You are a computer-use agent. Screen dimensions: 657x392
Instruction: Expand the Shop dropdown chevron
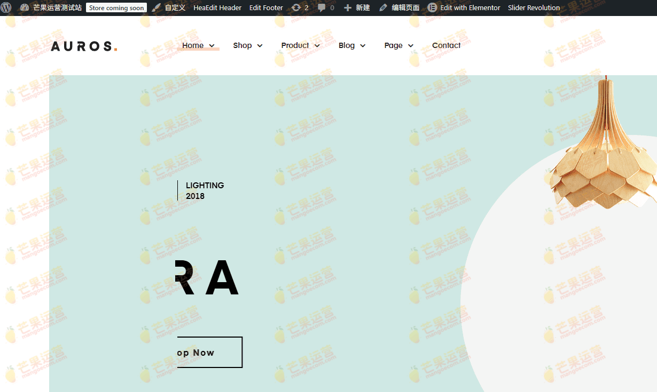click(260, 46)
